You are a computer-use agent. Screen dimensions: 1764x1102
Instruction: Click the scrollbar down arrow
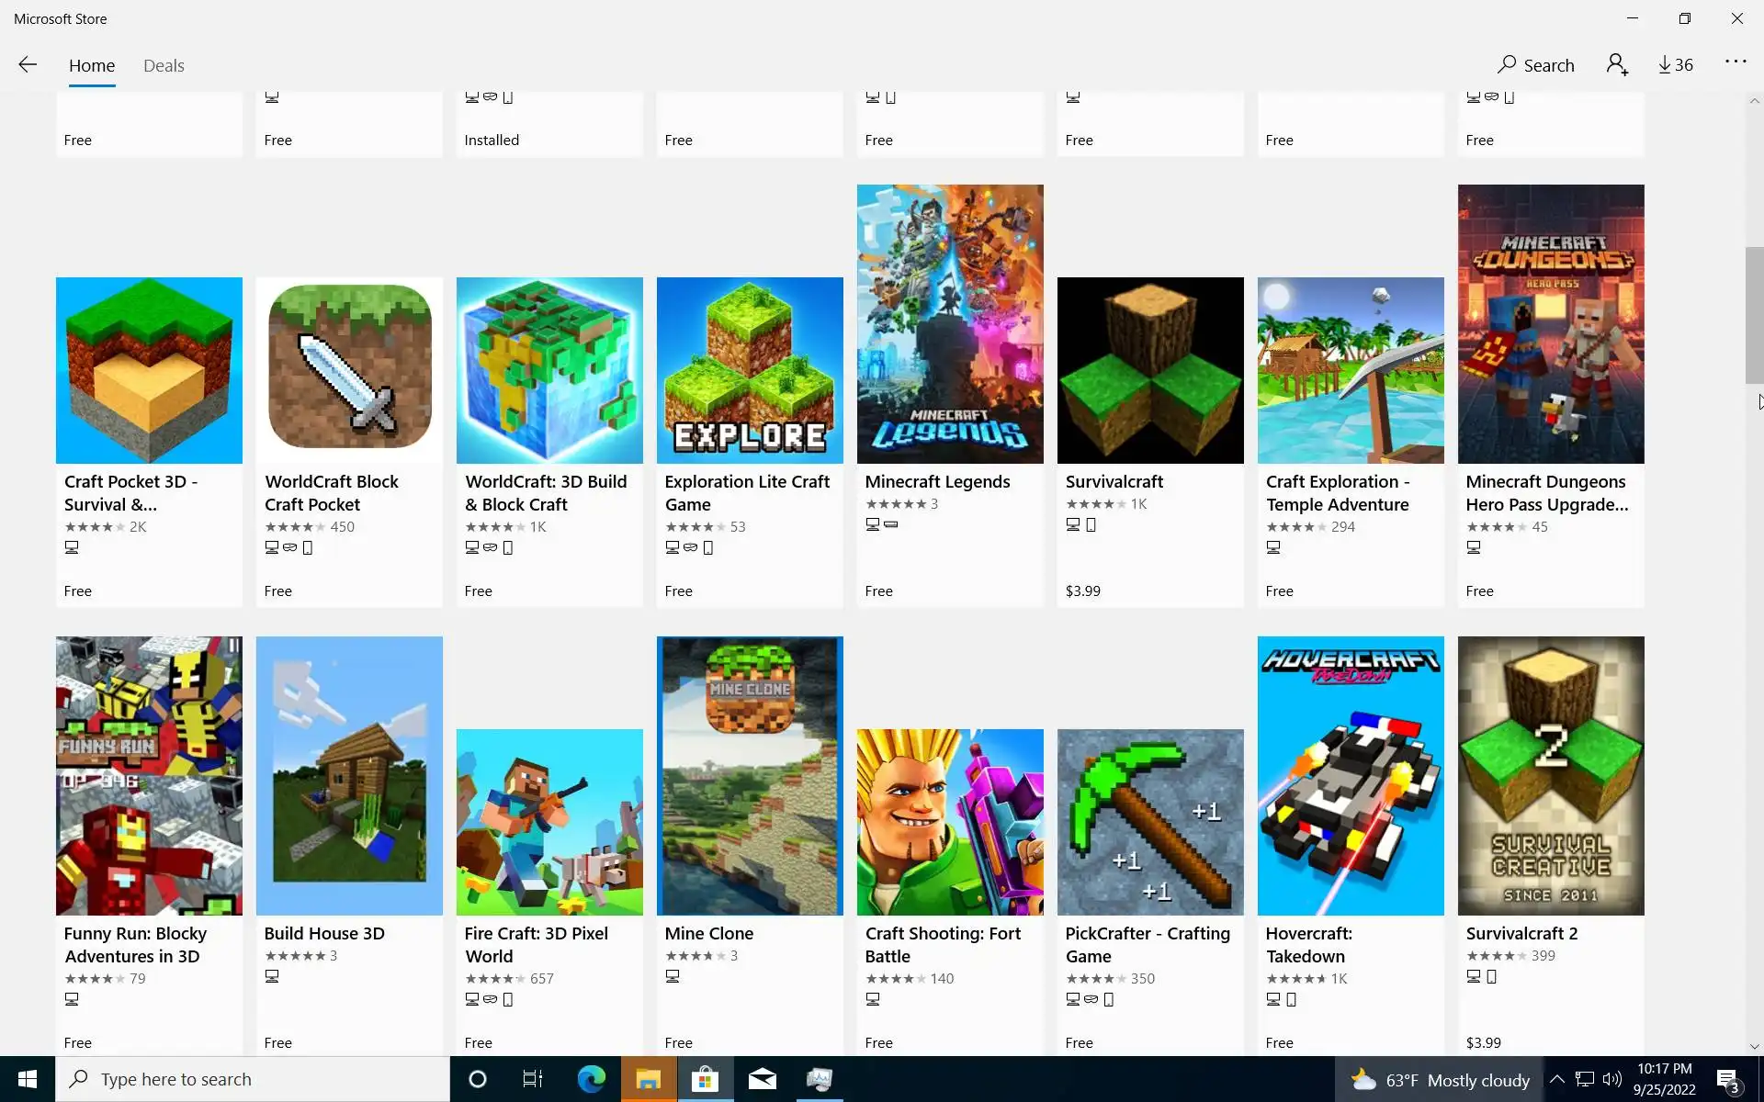pyautogui.click(x=1754, y=1046)
